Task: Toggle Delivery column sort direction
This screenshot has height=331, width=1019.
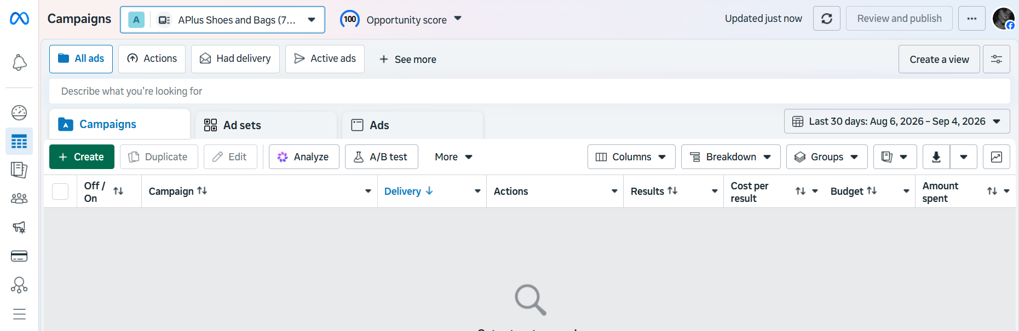Action: click(429, 190)
